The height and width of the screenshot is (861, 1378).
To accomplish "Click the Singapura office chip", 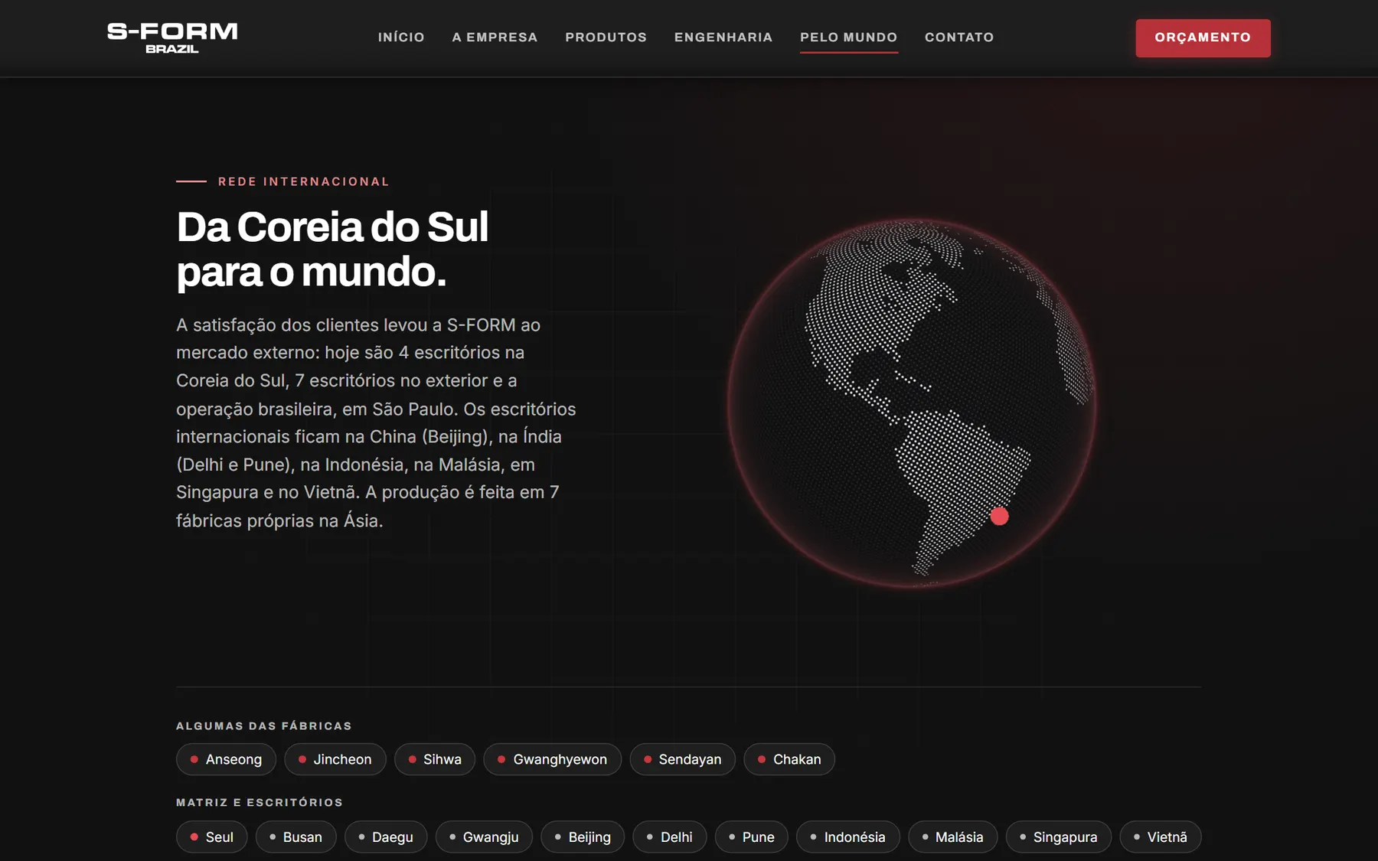I will pyautogui.click(x=1058, y=837).
